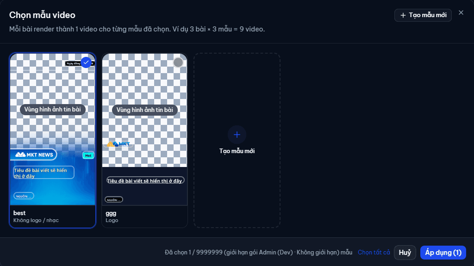Click the 'Vùng hình ảnh tin bài' area in ggg
474x266 pixels.
coord(144,110)
